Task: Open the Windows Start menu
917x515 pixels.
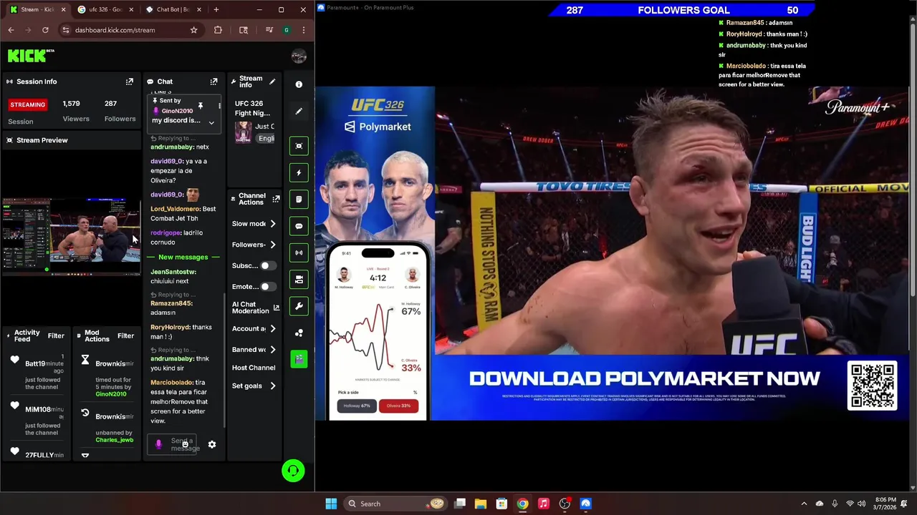Action: [x=331, y=504]
